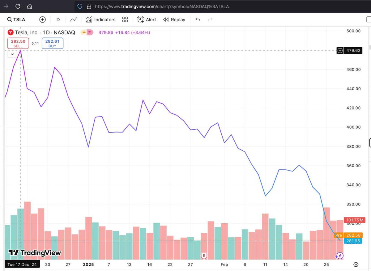Click the 500.00 price scale value
Viewport: 371px width, 271px height.
point(354,31)
